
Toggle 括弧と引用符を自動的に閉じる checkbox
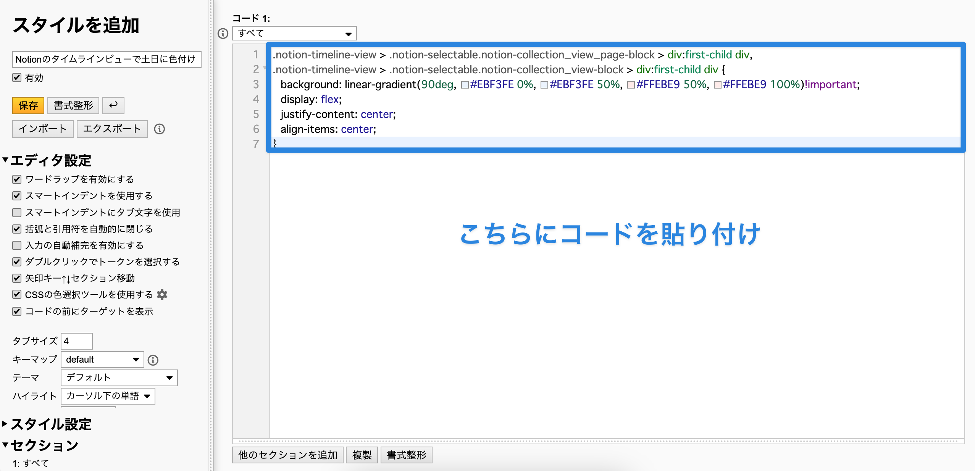coord(17,229)
